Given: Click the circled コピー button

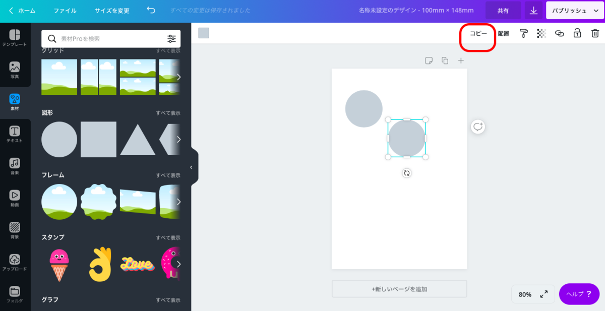Looking at the screenshot, I should [477, 33].
